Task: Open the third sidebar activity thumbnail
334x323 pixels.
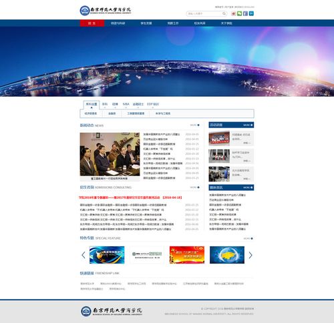Action: [x=219, y=174]
